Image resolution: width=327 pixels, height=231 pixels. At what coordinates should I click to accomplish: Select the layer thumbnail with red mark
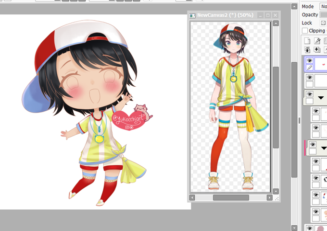[x=321, y=64]
